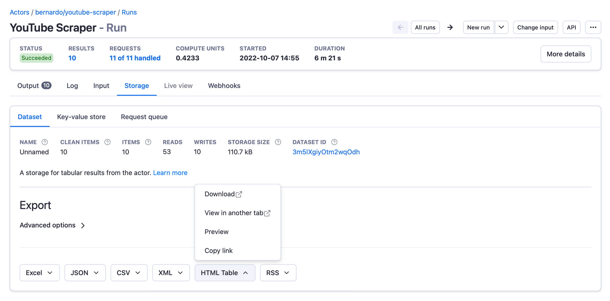Open bernardo/youtube-scraper breadcrumb link

tap(76, 12)
